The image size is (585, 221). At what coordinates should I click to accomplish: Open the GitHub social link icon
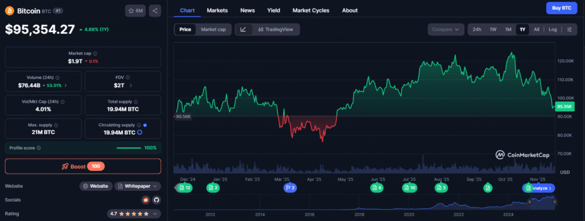click(x=157, y=200)
